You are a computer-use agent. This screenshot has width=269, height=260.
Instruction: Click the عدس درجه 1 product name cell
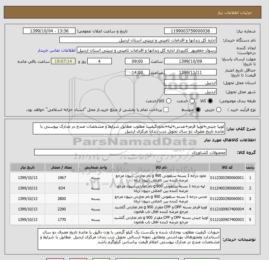(161, 199)
